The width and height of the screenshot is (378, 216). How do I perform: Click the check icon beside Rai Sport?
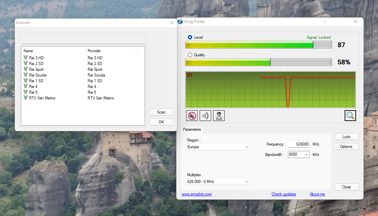pos(26,69)
